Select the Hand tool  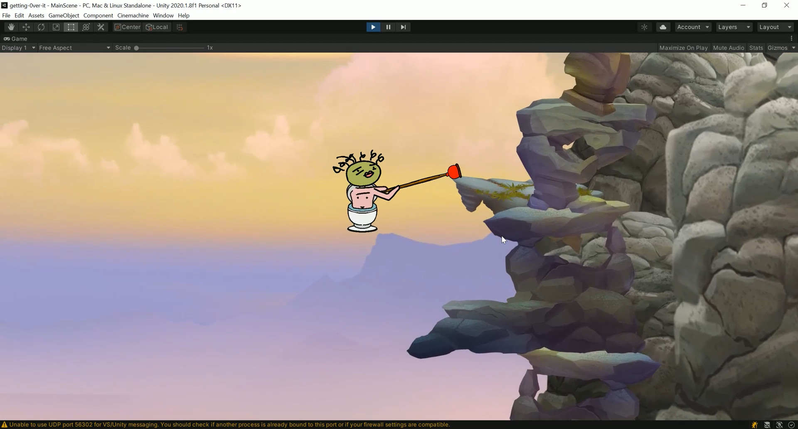pyautogui.click(x=11, y=27)
